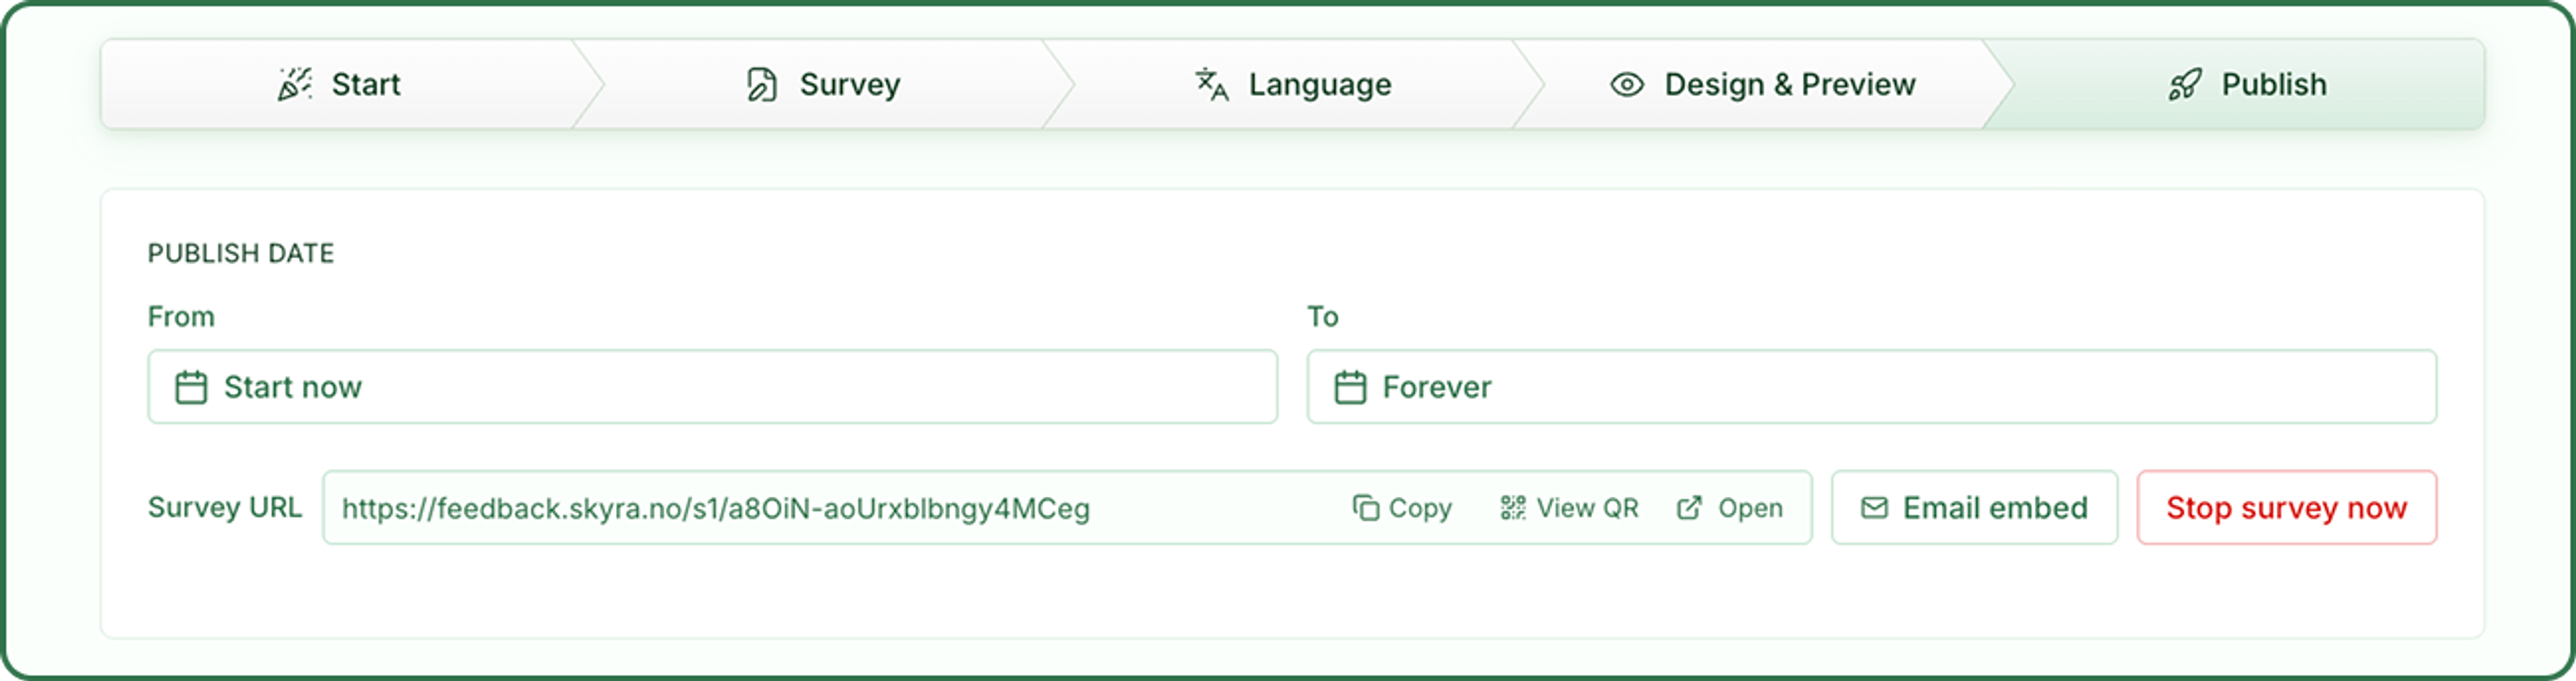The image size is (2576, 681).
Task: Click the 'Survey URL' label
Action: [x=225, y=507]
